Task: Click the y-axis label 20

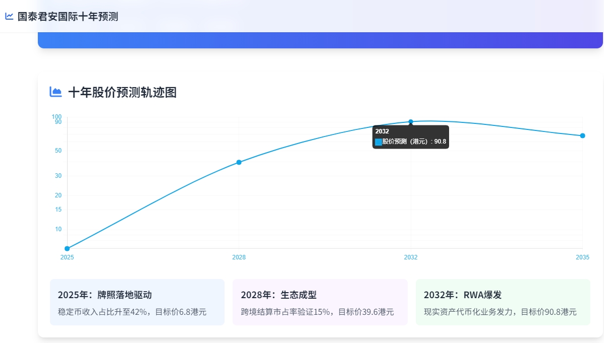Action: pos(58,195)
